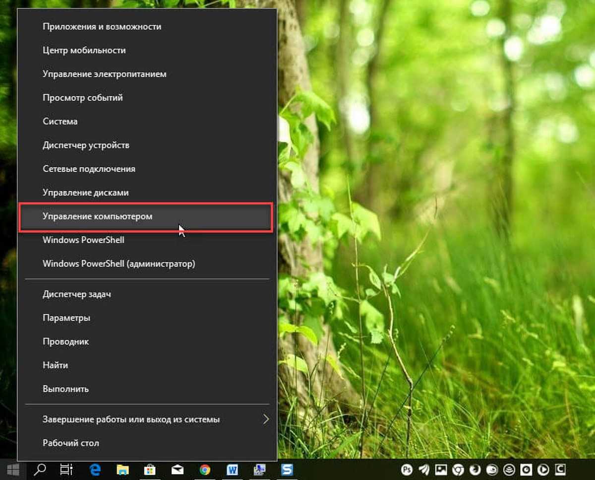Open taskbar search magnifier
The image size is (595, 480).
pyautogui.click(x=39, y=469)
